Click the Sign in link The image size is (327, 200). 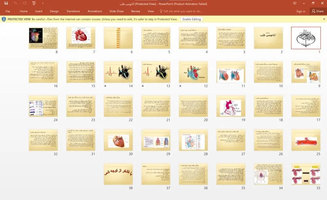tap(301, 11)
